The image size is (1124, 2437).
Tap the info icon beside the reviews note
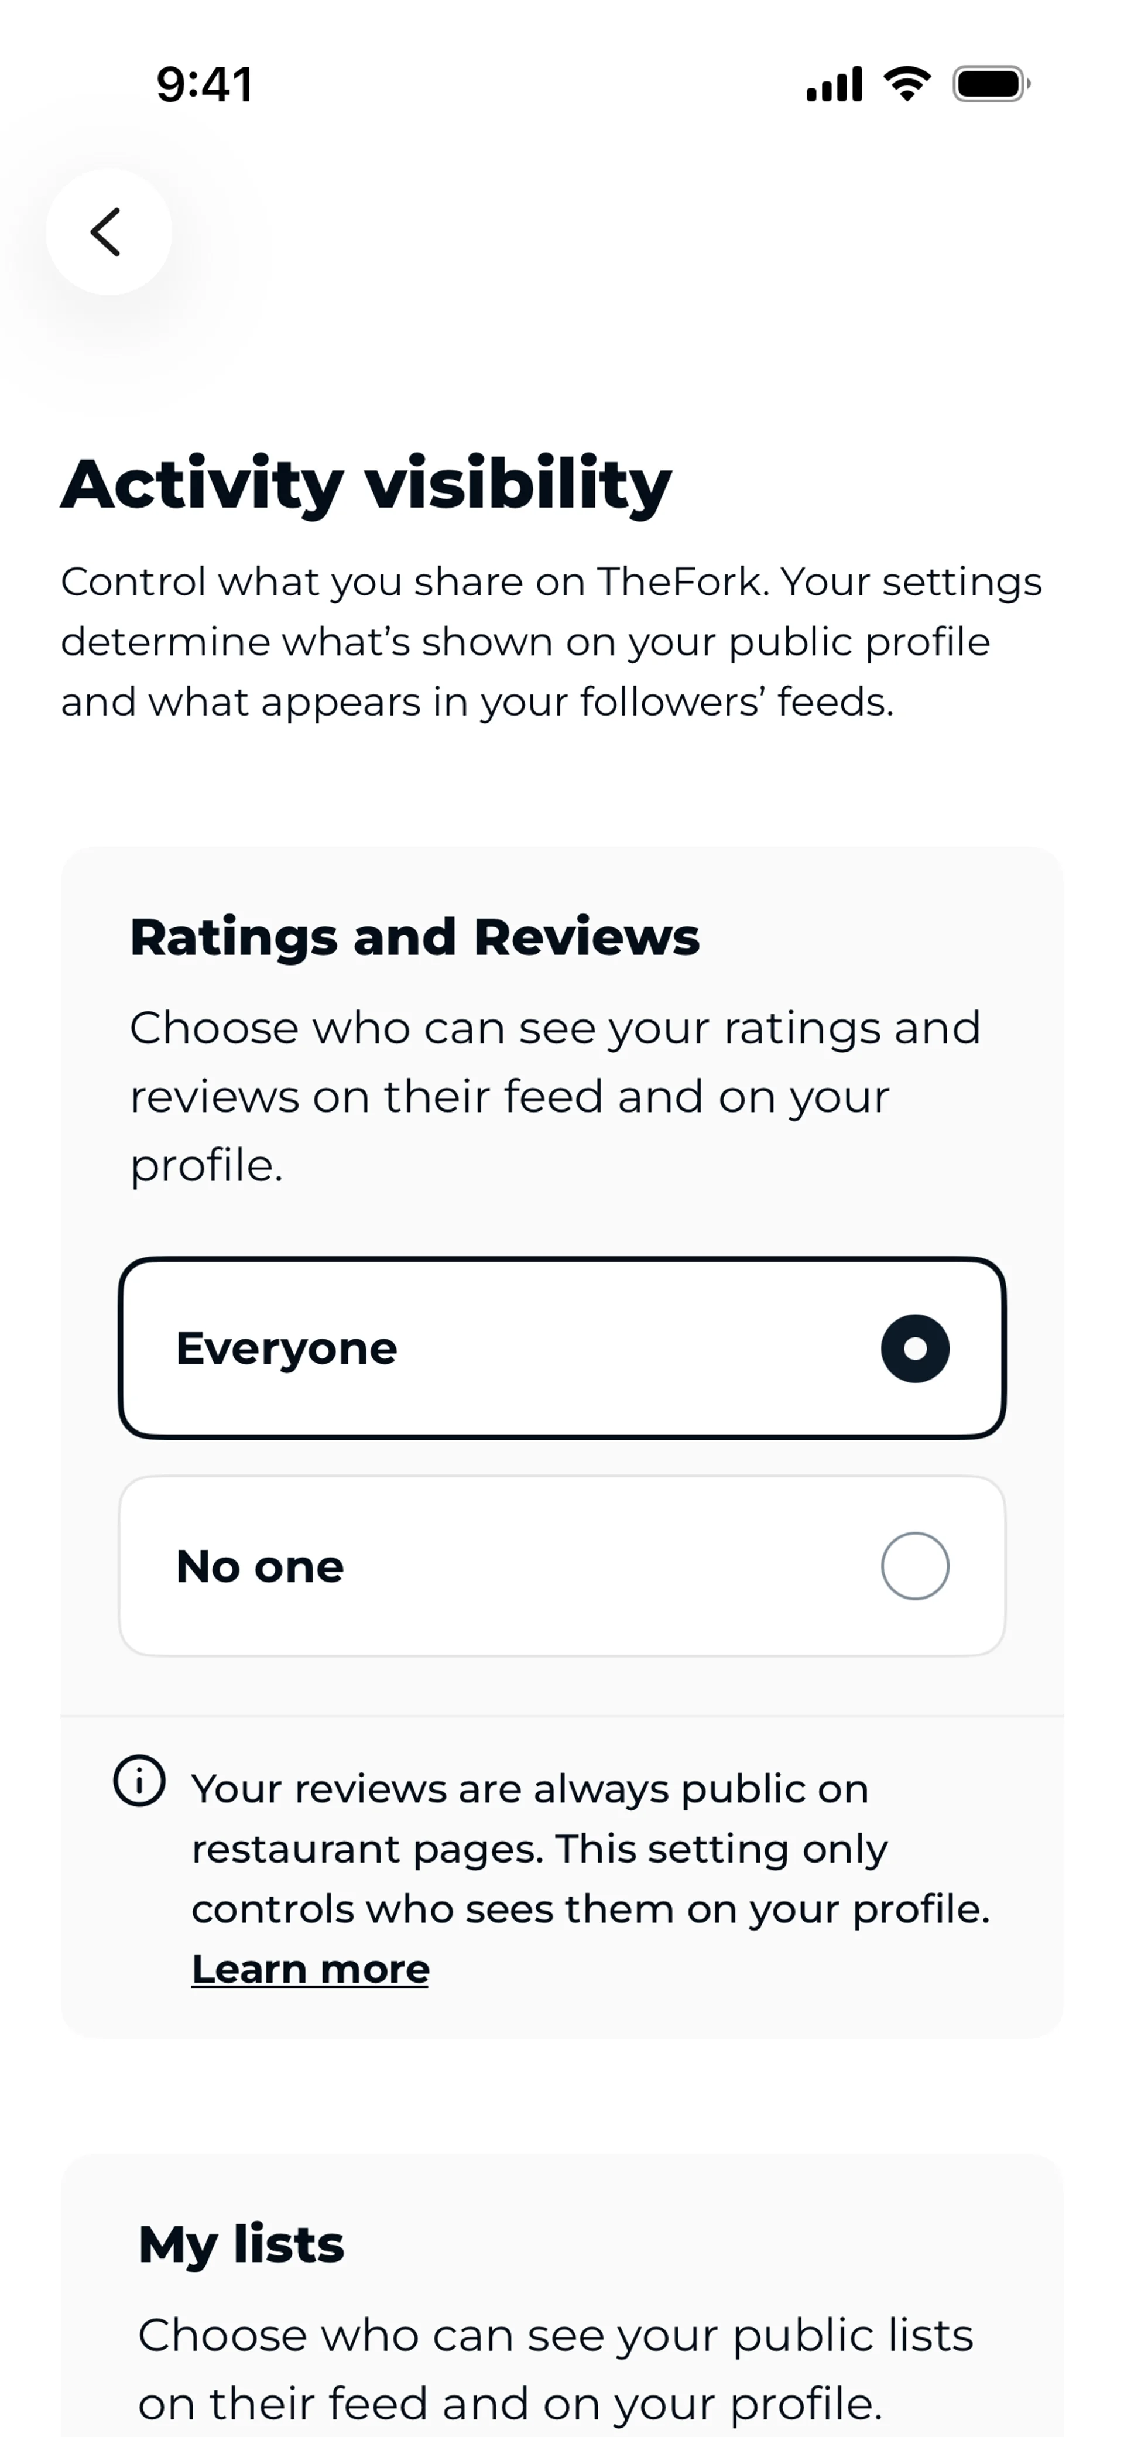tap(139, 1781)
